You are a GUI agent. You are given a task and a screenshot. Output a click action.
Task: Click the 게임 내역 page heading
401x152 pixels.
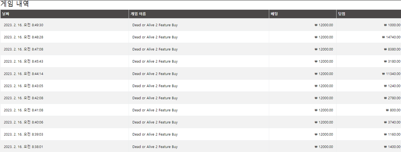coord(14,4)
